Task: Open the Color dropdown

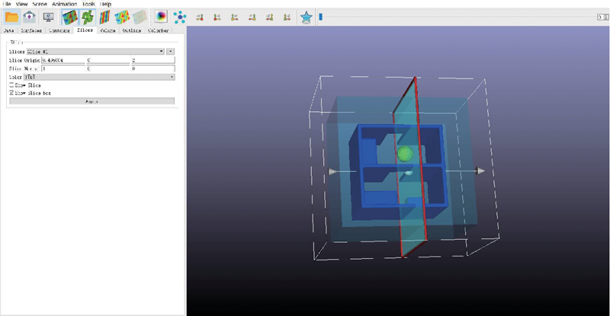Action: (99, 77)
